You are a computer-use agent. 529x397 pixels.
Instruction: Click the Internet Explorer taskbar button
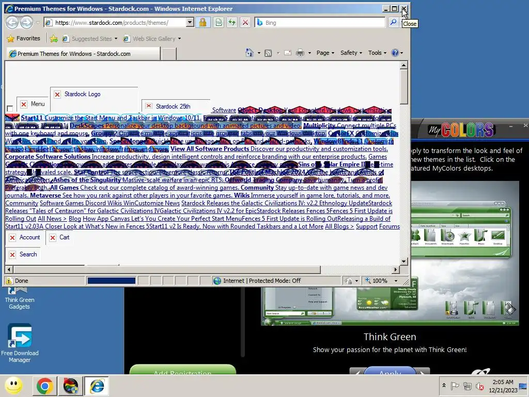click(x=97, y=386)
